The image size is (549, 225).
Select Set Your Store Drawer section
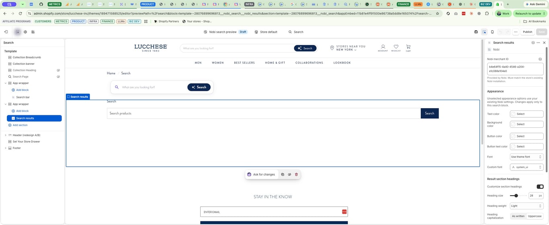point(26,141)
